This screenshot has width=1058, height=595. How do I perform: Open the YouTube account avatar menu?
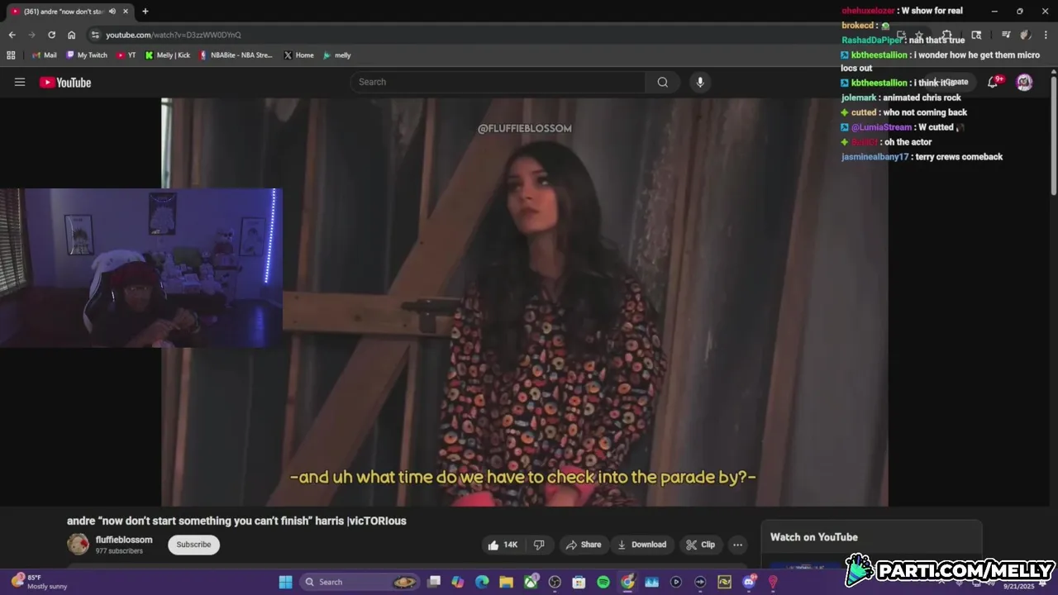[x=1024, y=82]
